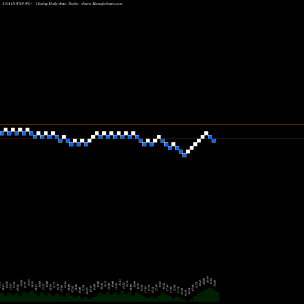Viewport: 304px width, 304px height.
Task: Click the lower orange horizontal level line
Action: [x=152, y=139]
